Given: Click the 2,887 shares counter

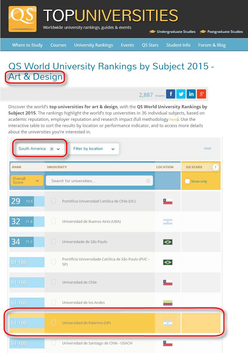Looking at the screenshot, I should (x=152, y=95).
